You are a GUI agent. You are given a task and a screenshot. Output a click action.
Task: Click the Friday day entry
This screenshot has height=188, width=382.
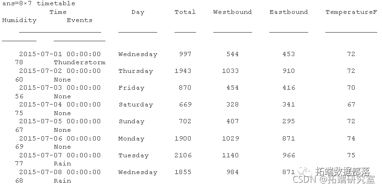tap(131, 88)
